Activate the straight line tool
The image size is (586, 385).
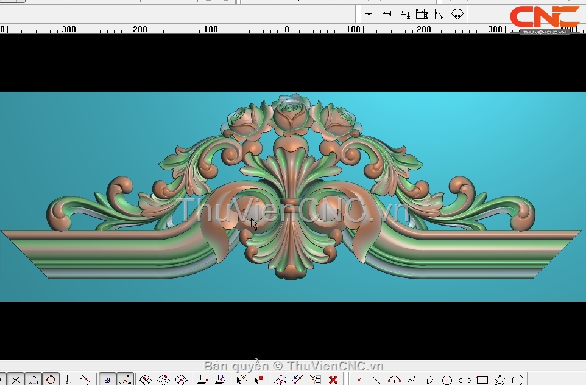pos(376,380)
